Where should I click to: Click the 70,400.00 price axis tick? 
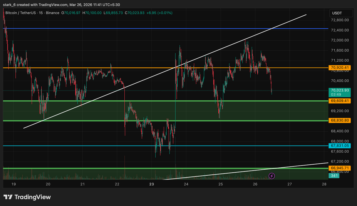pos(340,81)
